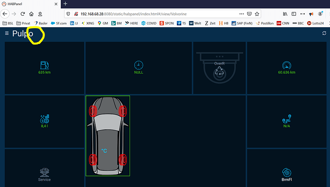Select the HABPanel browser tab
The width and height of the screenshot is (330, 187).
(30, 4)
